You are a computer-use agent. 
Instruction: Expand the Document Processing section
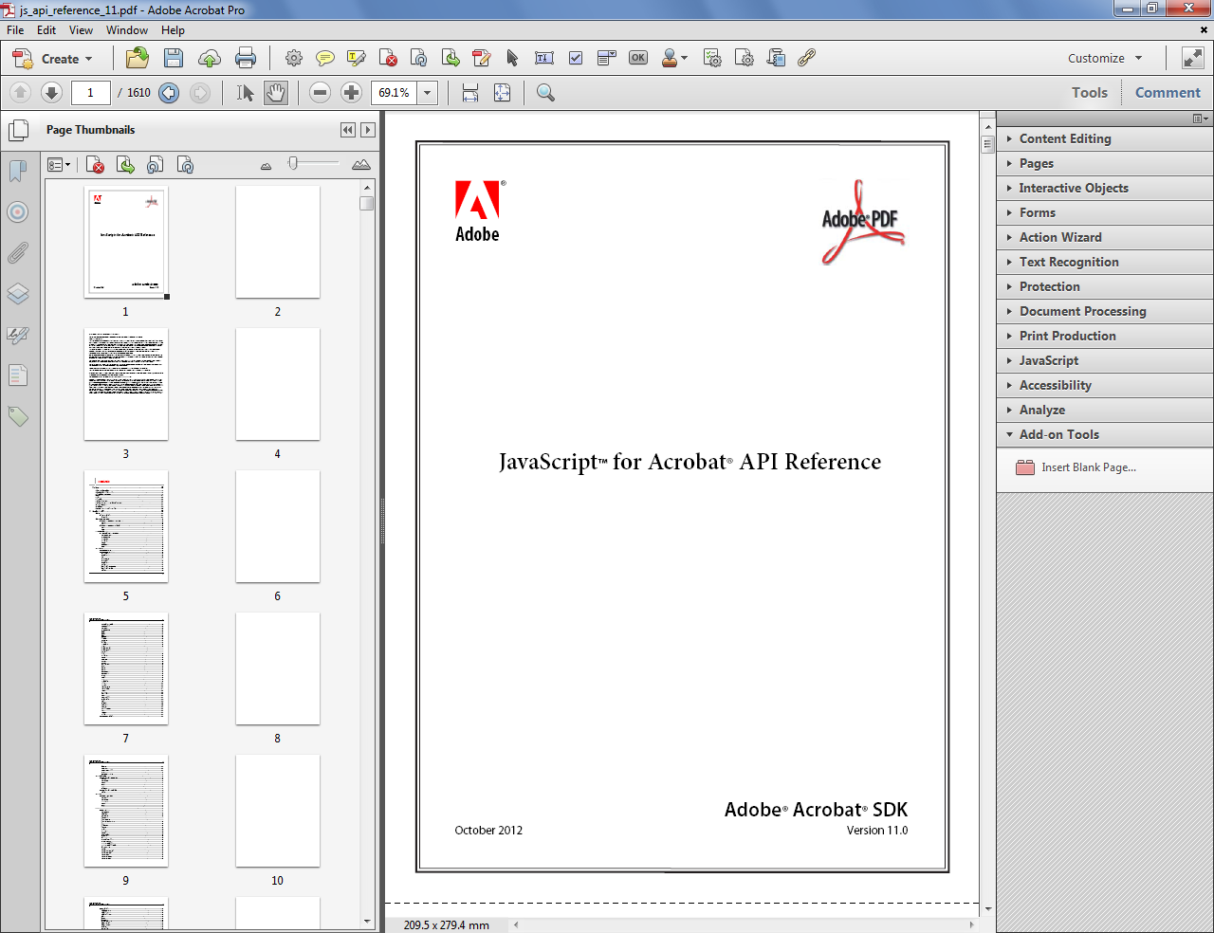pyautogui.click(x=1083, y=311)
